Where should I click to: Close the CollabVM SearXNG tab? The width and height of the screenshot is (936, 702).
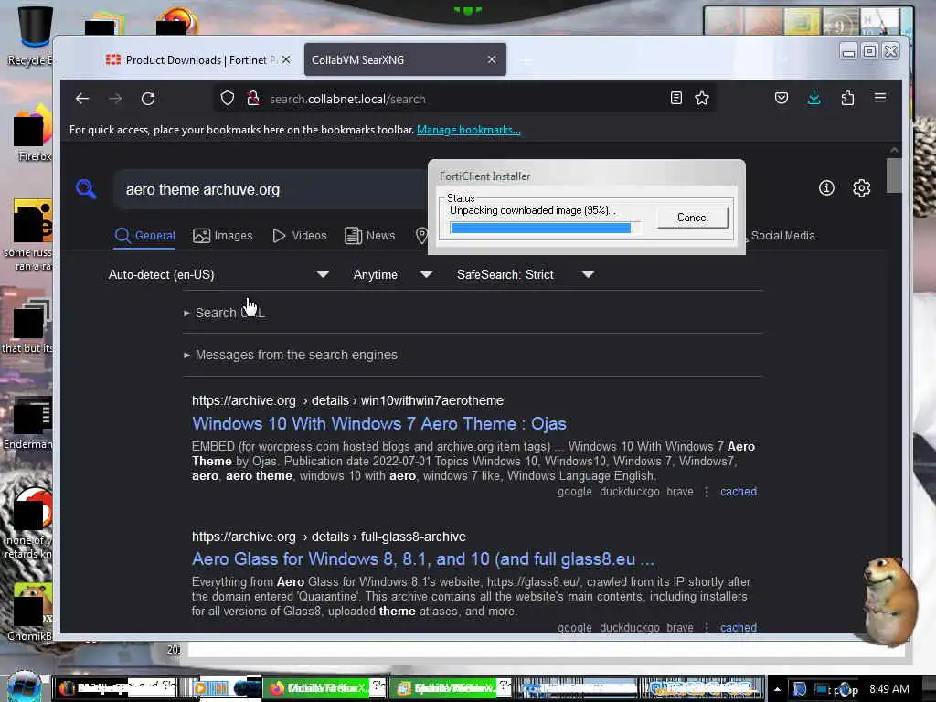[x=492, y=59]
